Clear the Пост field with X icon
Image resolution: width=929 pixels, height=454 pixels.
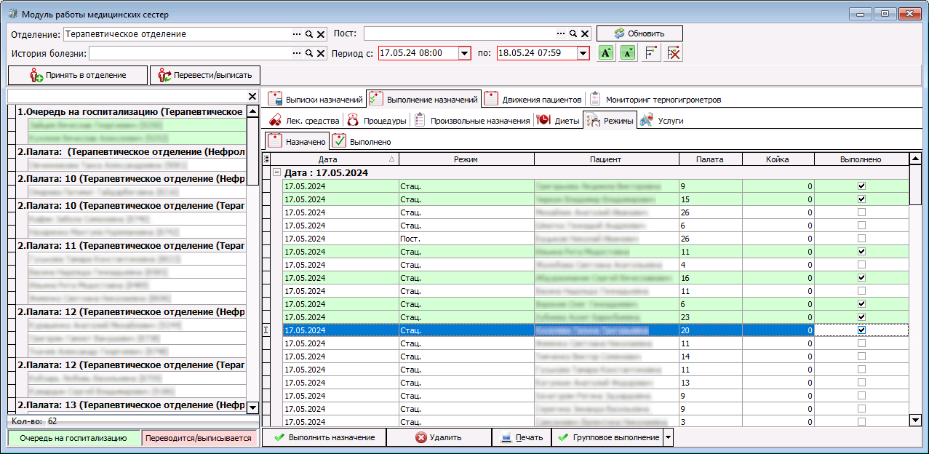click(x=585, y=34)
